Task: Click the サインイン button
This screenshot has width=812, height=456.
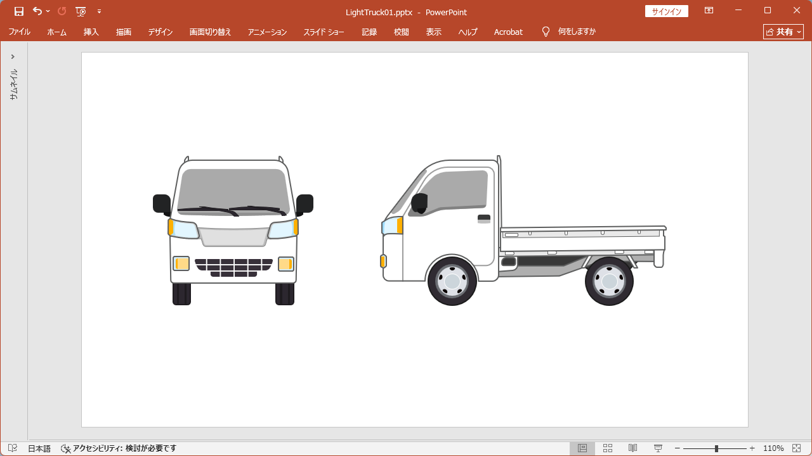Action: pyautogui.click(x=666, y=11)
